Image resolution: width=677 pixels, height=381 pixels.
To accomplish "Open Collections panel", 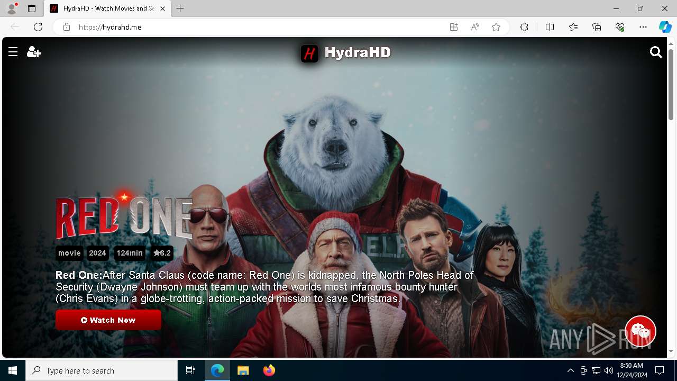I will click(x=597, y=27).
